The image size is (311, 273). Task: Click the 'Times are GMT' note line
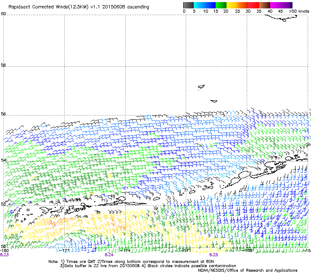pos(131,262)
